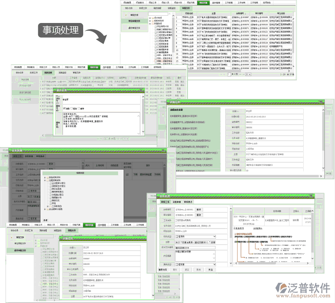Toggle the 消息 checkbox in task dialog

64,109
